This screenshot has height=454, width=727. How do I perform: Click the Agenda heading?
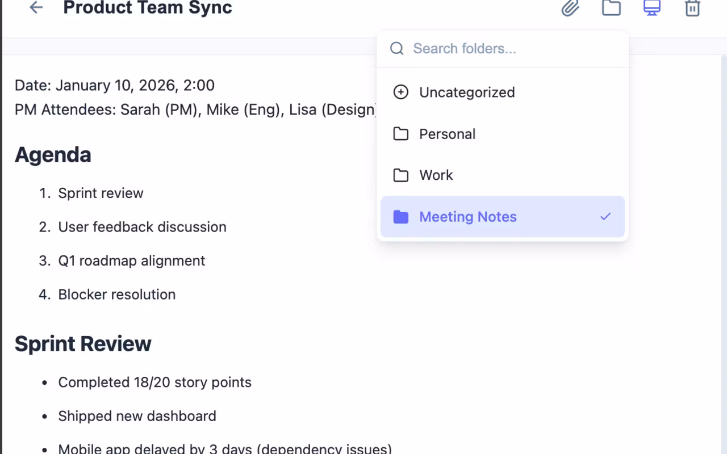pyautogui.click(x=53, y=154)
